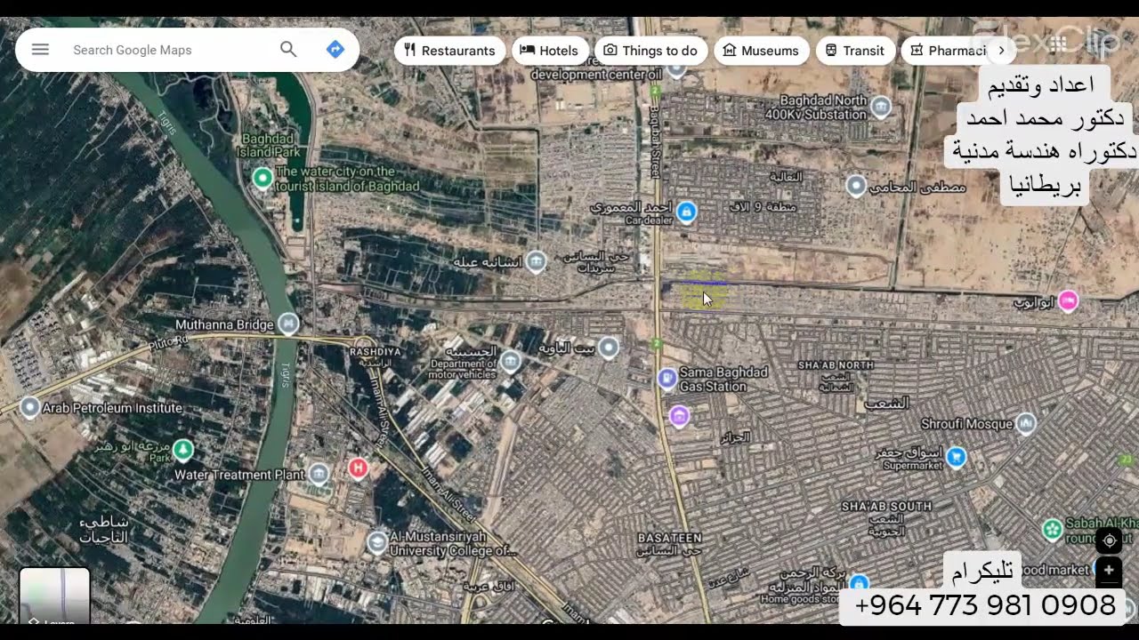Viewport: 1139px width, 640px height.
Task: Click the BASATEEN neighborhood label
Action: (670, 538)
